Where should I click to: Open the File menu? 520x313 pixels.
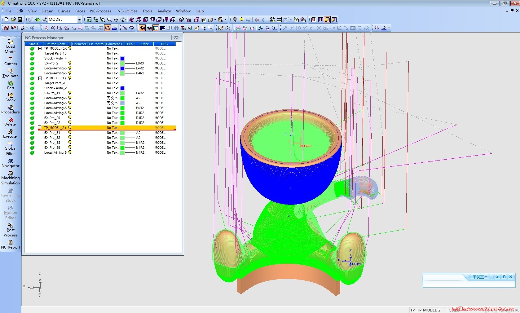click(8, 11)
